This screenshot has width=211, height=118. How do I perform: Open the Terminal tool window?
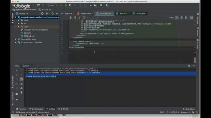21,109
